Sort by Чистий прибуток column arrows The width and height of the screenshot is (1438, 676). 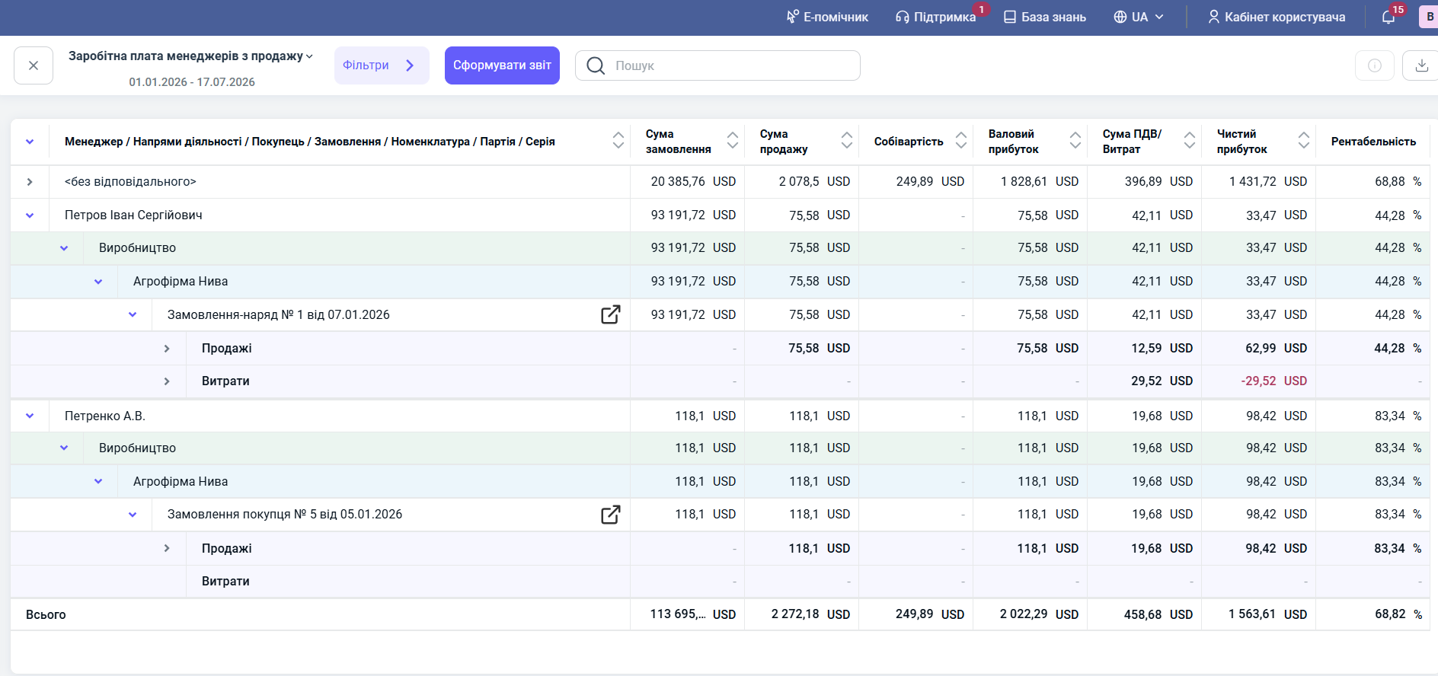[1304, 140]
